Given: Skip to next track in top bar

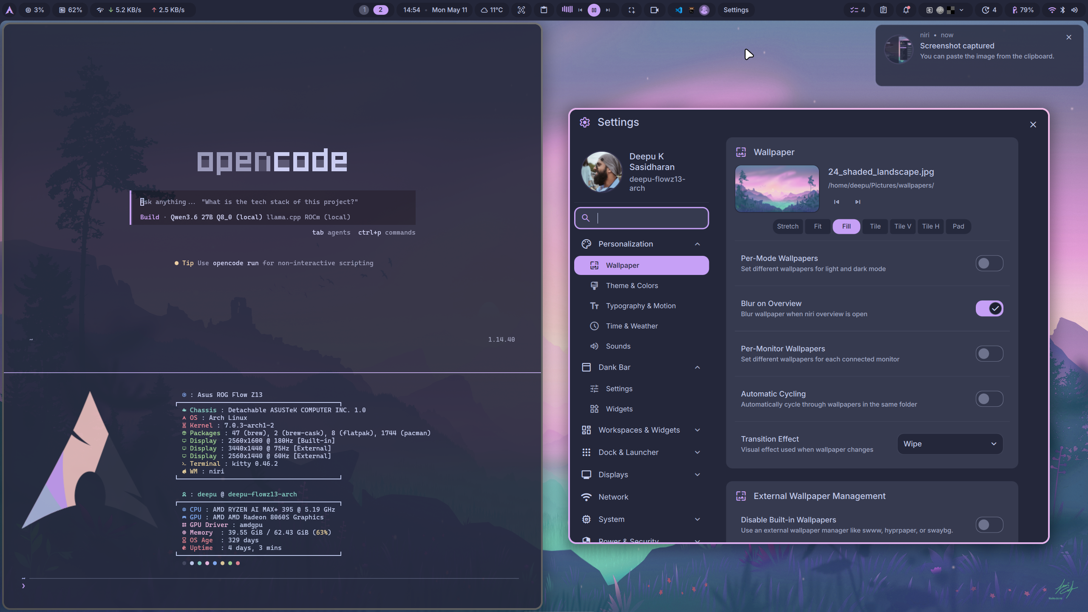Looking at the screenshot, I should coord(608,10).
